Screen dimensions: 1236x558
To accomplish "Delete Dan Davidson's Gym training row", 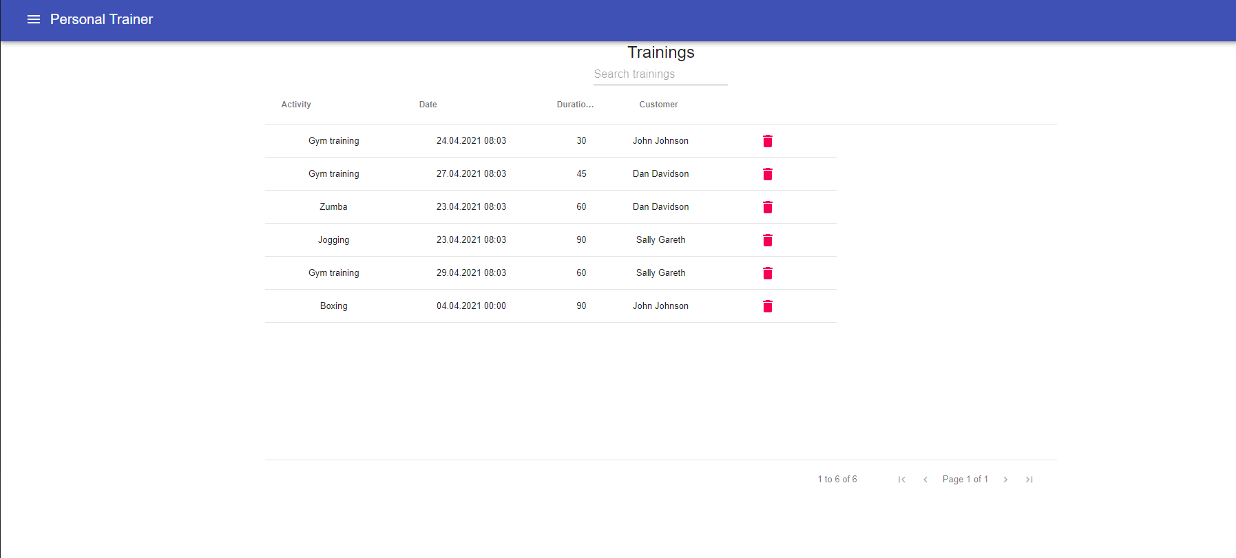I will [x=768, y=174].
